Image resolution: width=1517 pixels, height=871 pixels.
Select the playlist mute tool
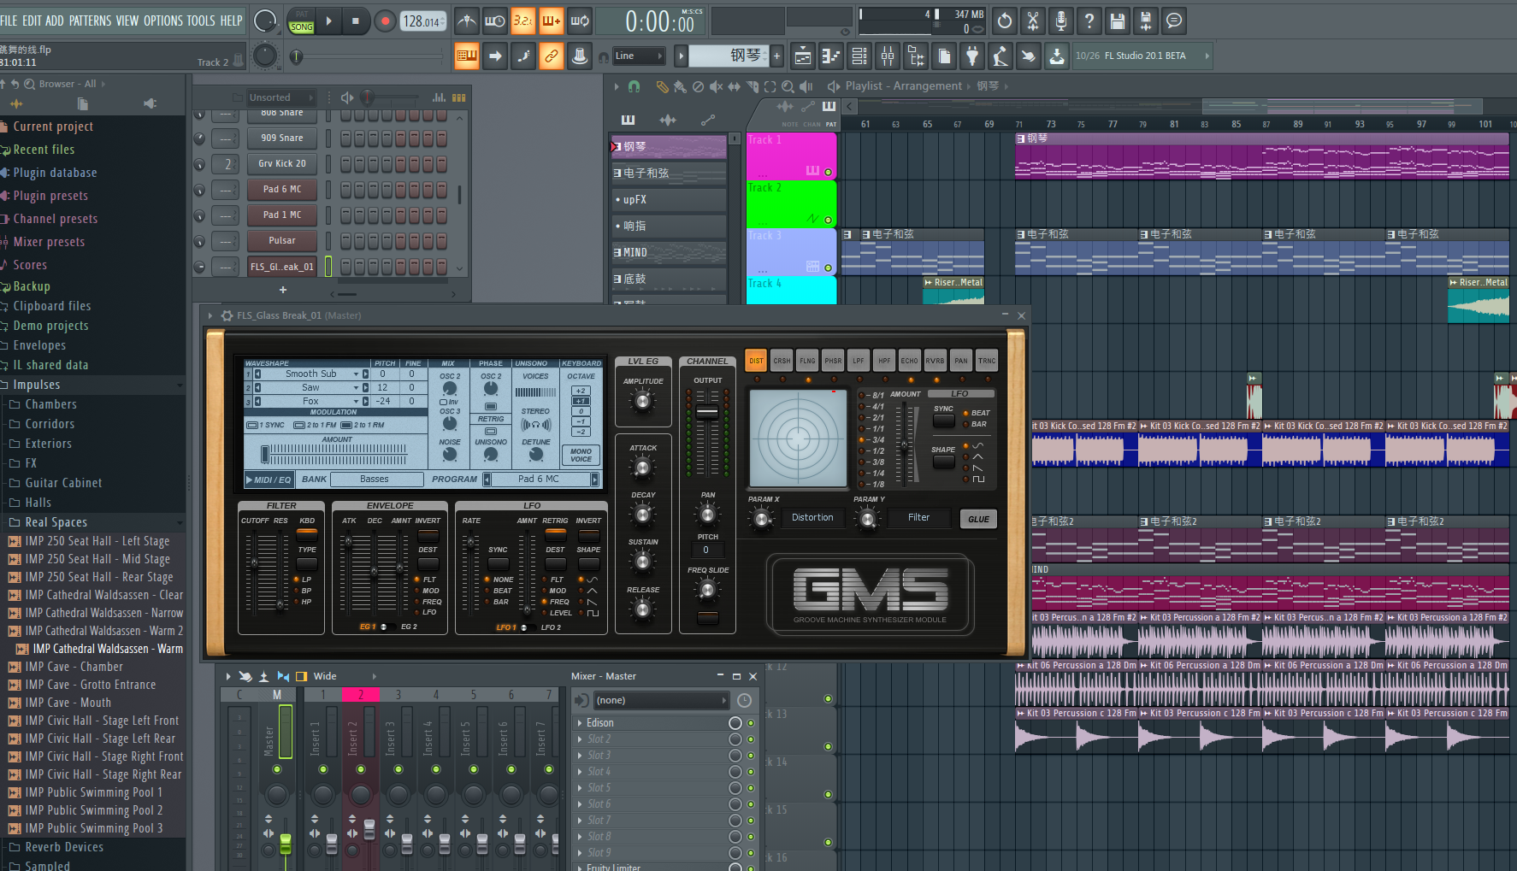[x=716, y=86]
